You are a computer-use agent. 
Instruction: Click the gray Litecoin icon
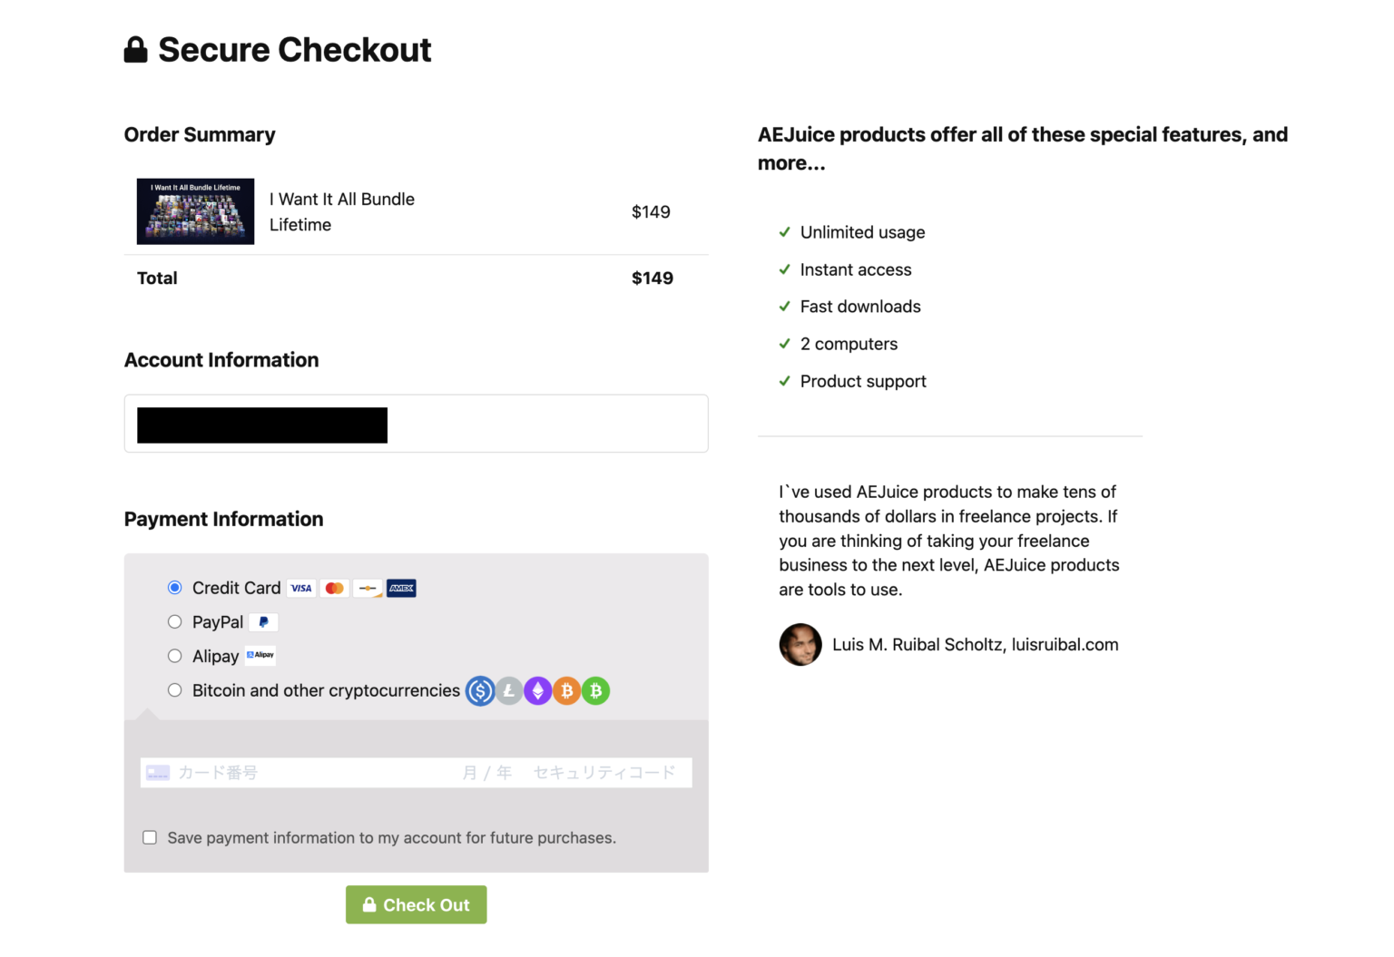(509, 691)
